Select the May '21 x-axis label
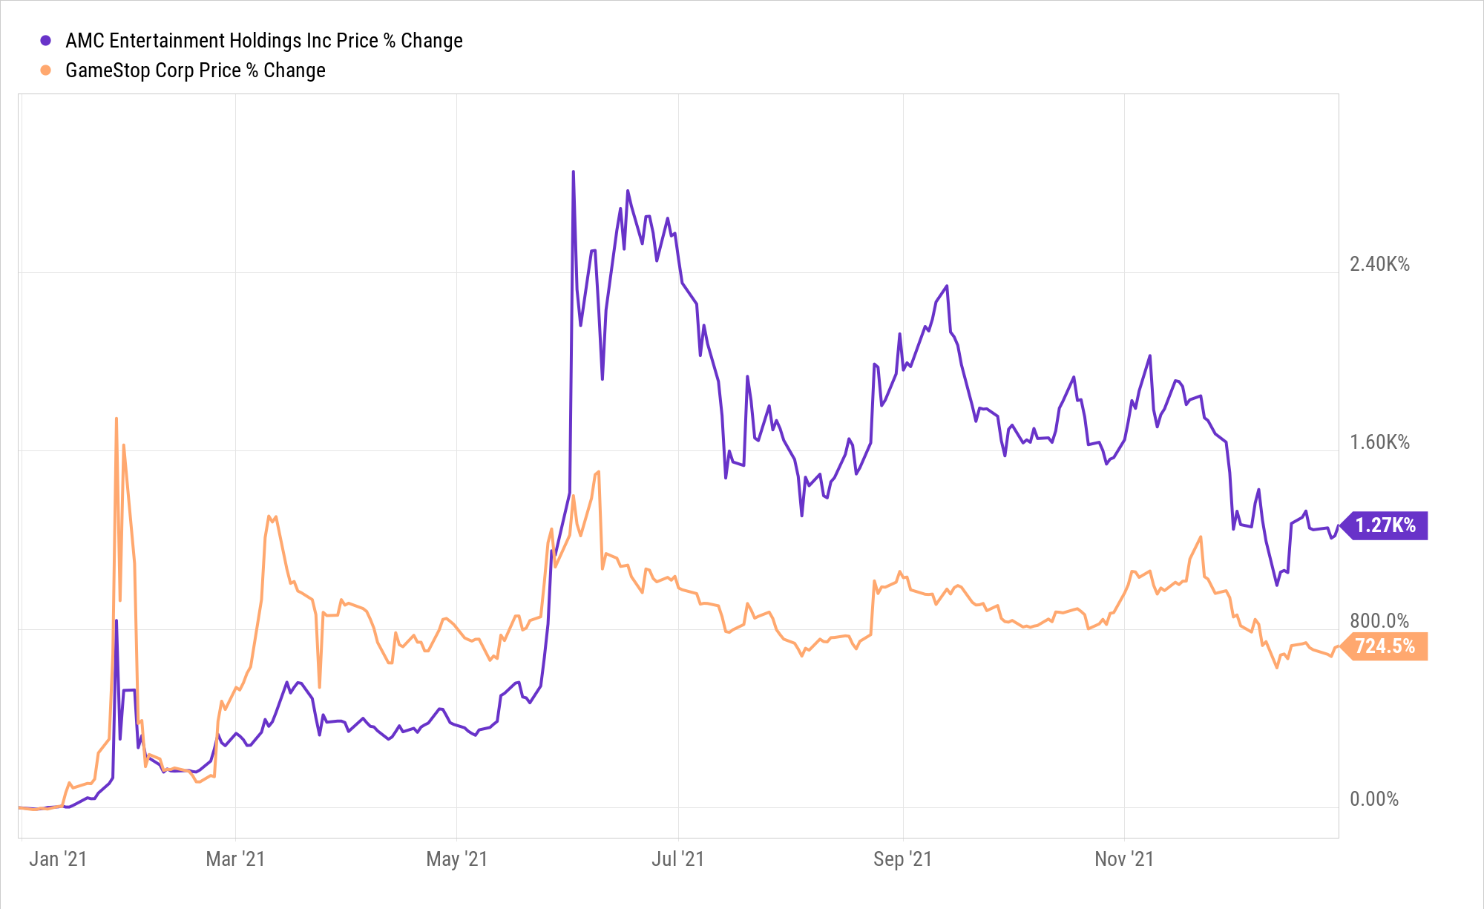Viewport: 1484px width, 909px height. click(456, 859)
